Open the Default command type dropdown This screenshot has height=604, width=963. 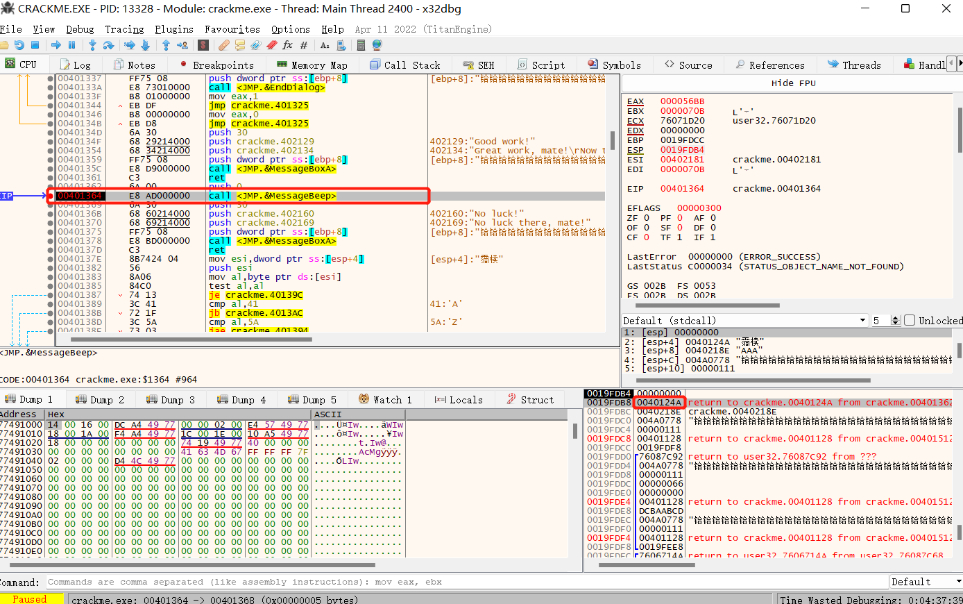[926, 582]
